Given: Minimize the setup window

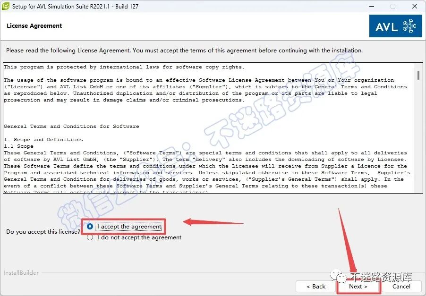Looking at the screenshot, I should coord(372,6).
